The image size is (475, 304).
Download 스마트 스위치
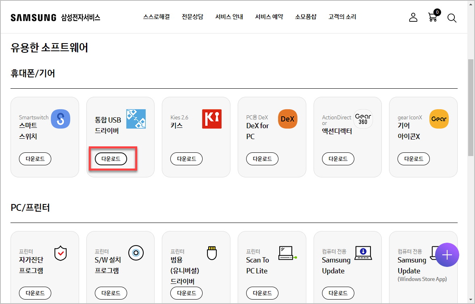point(35,159)
